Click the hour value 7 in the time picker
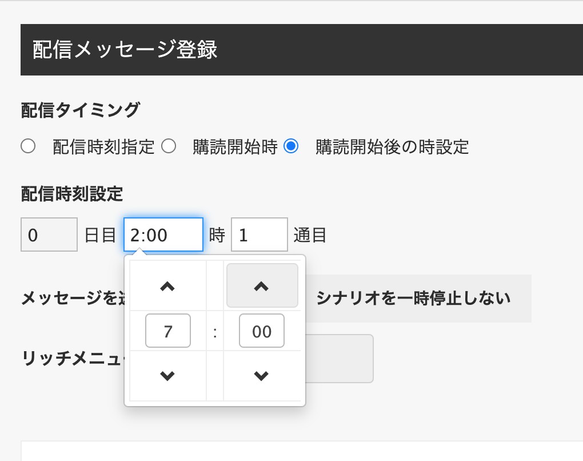This screenshot has width=583, height=461. pos(167,331)
